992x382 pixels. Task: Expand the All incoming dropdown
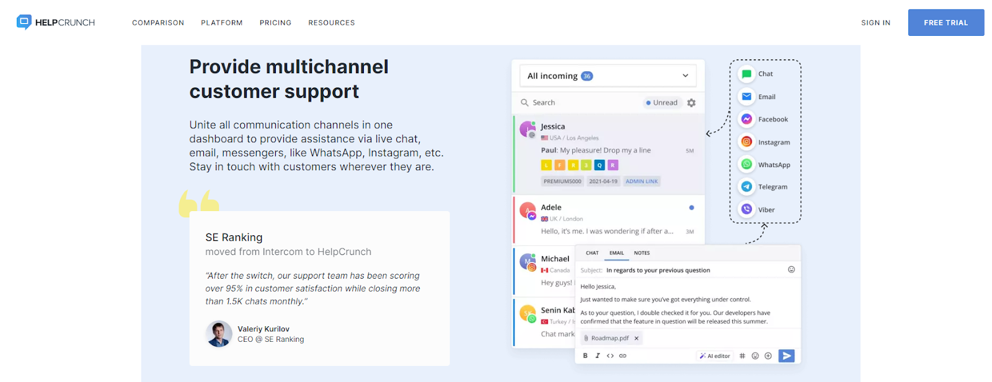[x=685, y=76]
